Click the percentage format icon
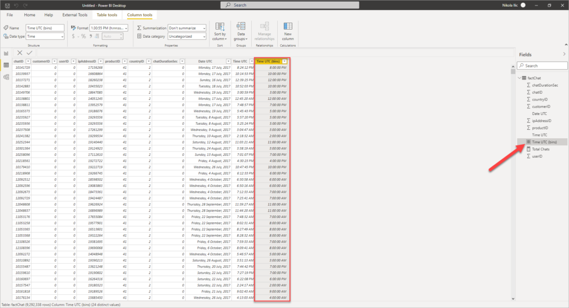 pos(83,36)
